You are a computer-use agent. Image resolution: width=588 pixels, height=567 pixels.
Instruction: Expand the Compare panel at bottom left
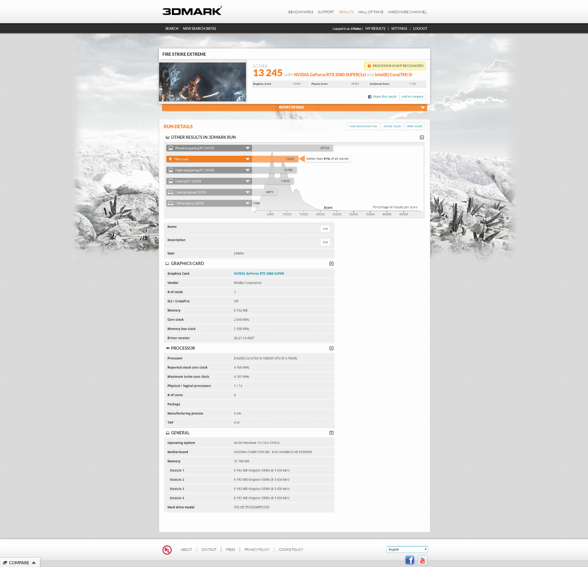click(x=19, y=563)
